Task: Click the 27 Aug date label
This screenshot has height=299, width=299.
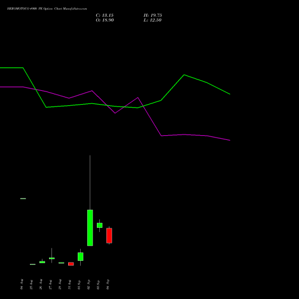Action: pyautogui.click(x=50, y=285)
